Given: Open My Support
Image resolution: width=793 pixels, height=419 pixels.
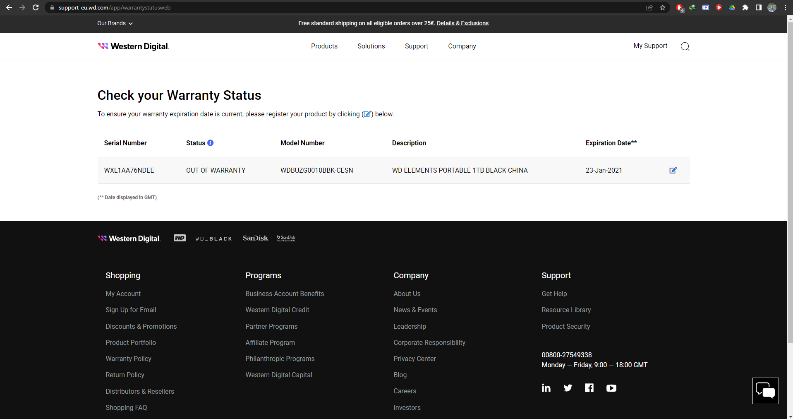Looking at the screenshot, I should [x=650, y=46].
